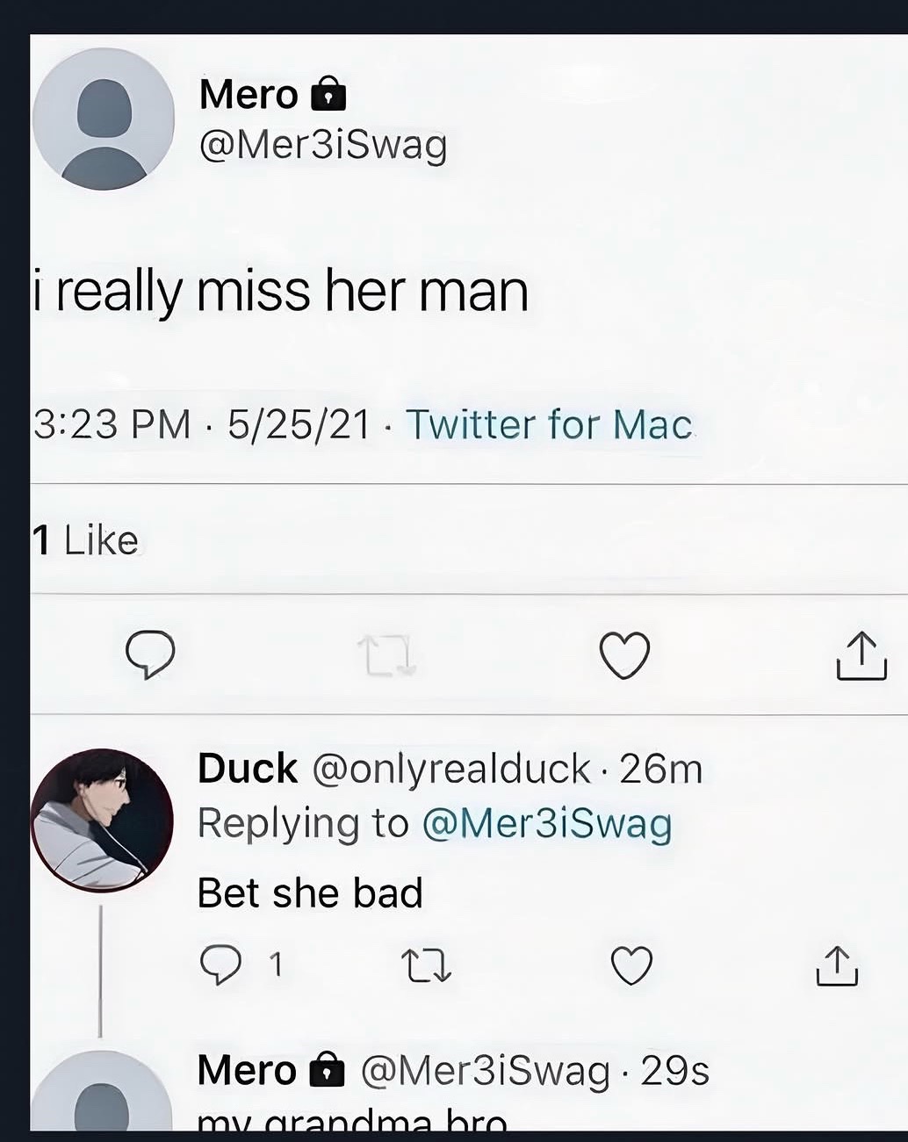Viewport: 908px width, 1142px height.
Task: Like Duck's reply with the heart icon
Action: (631, 965)
